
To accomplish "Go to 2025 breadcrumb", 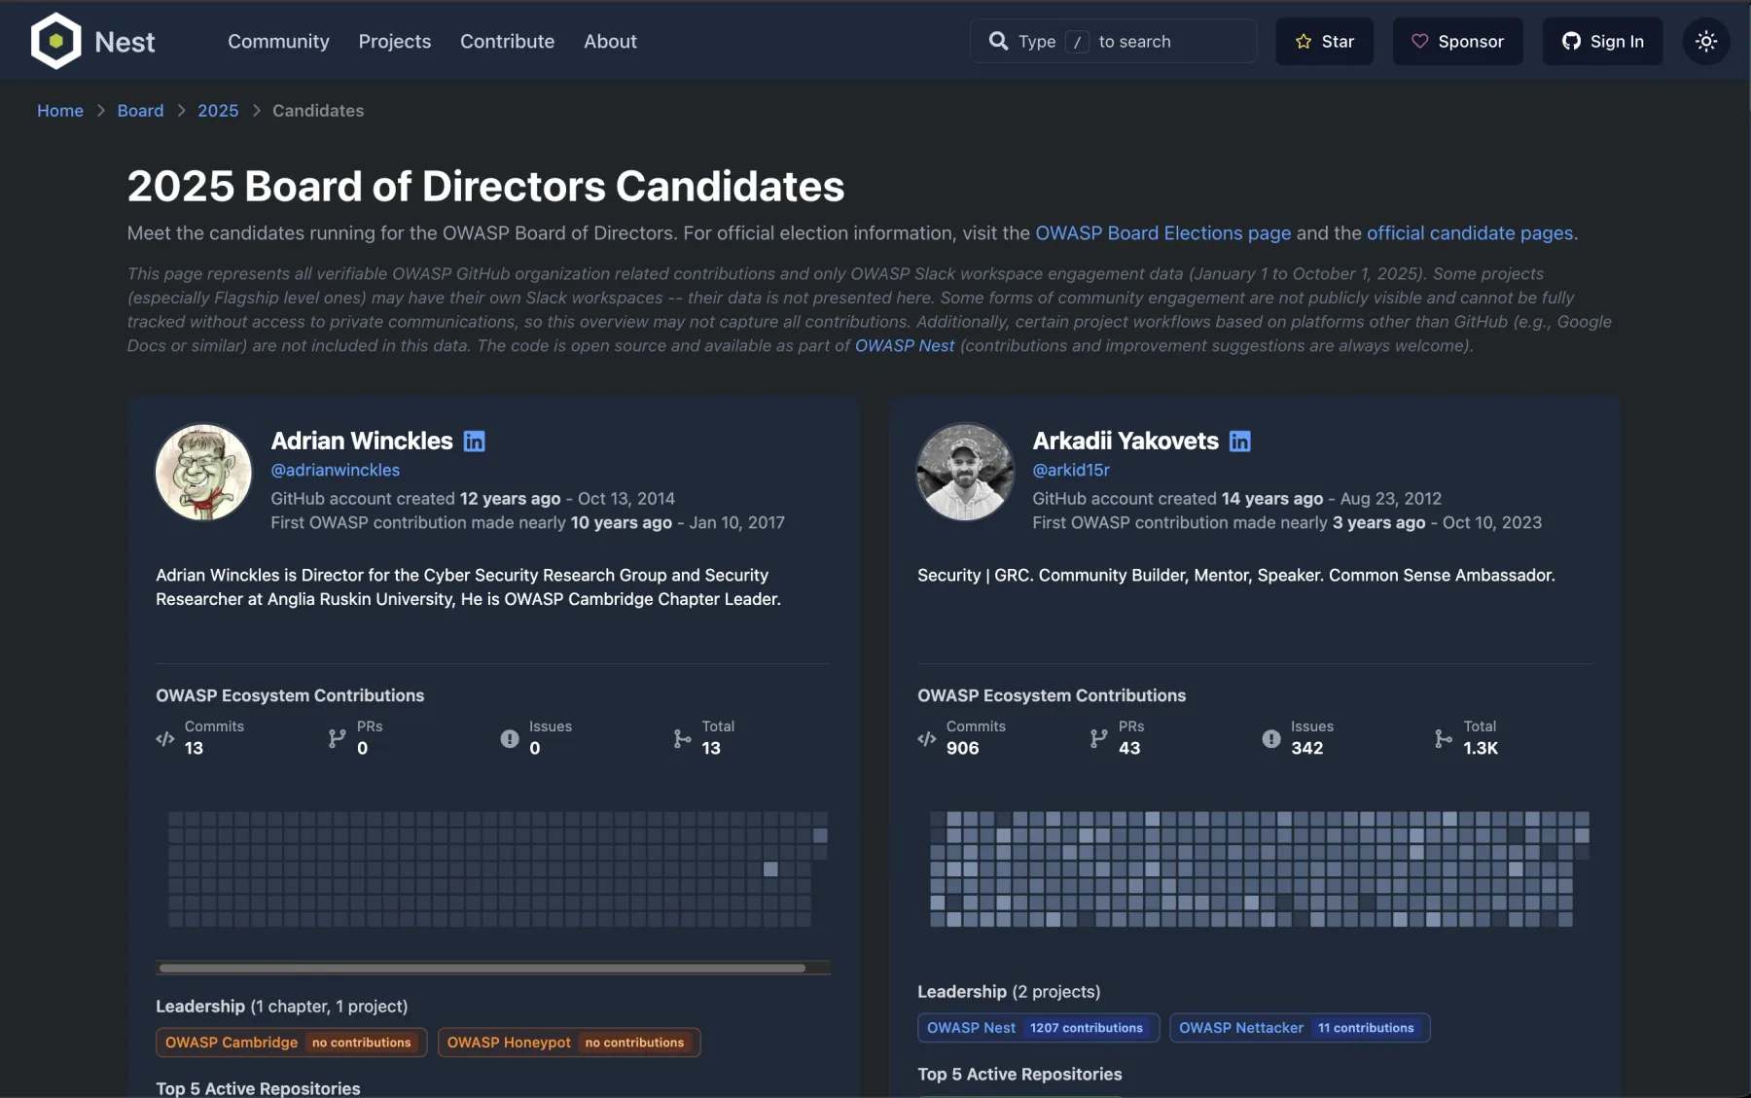I will click(218, 111).
